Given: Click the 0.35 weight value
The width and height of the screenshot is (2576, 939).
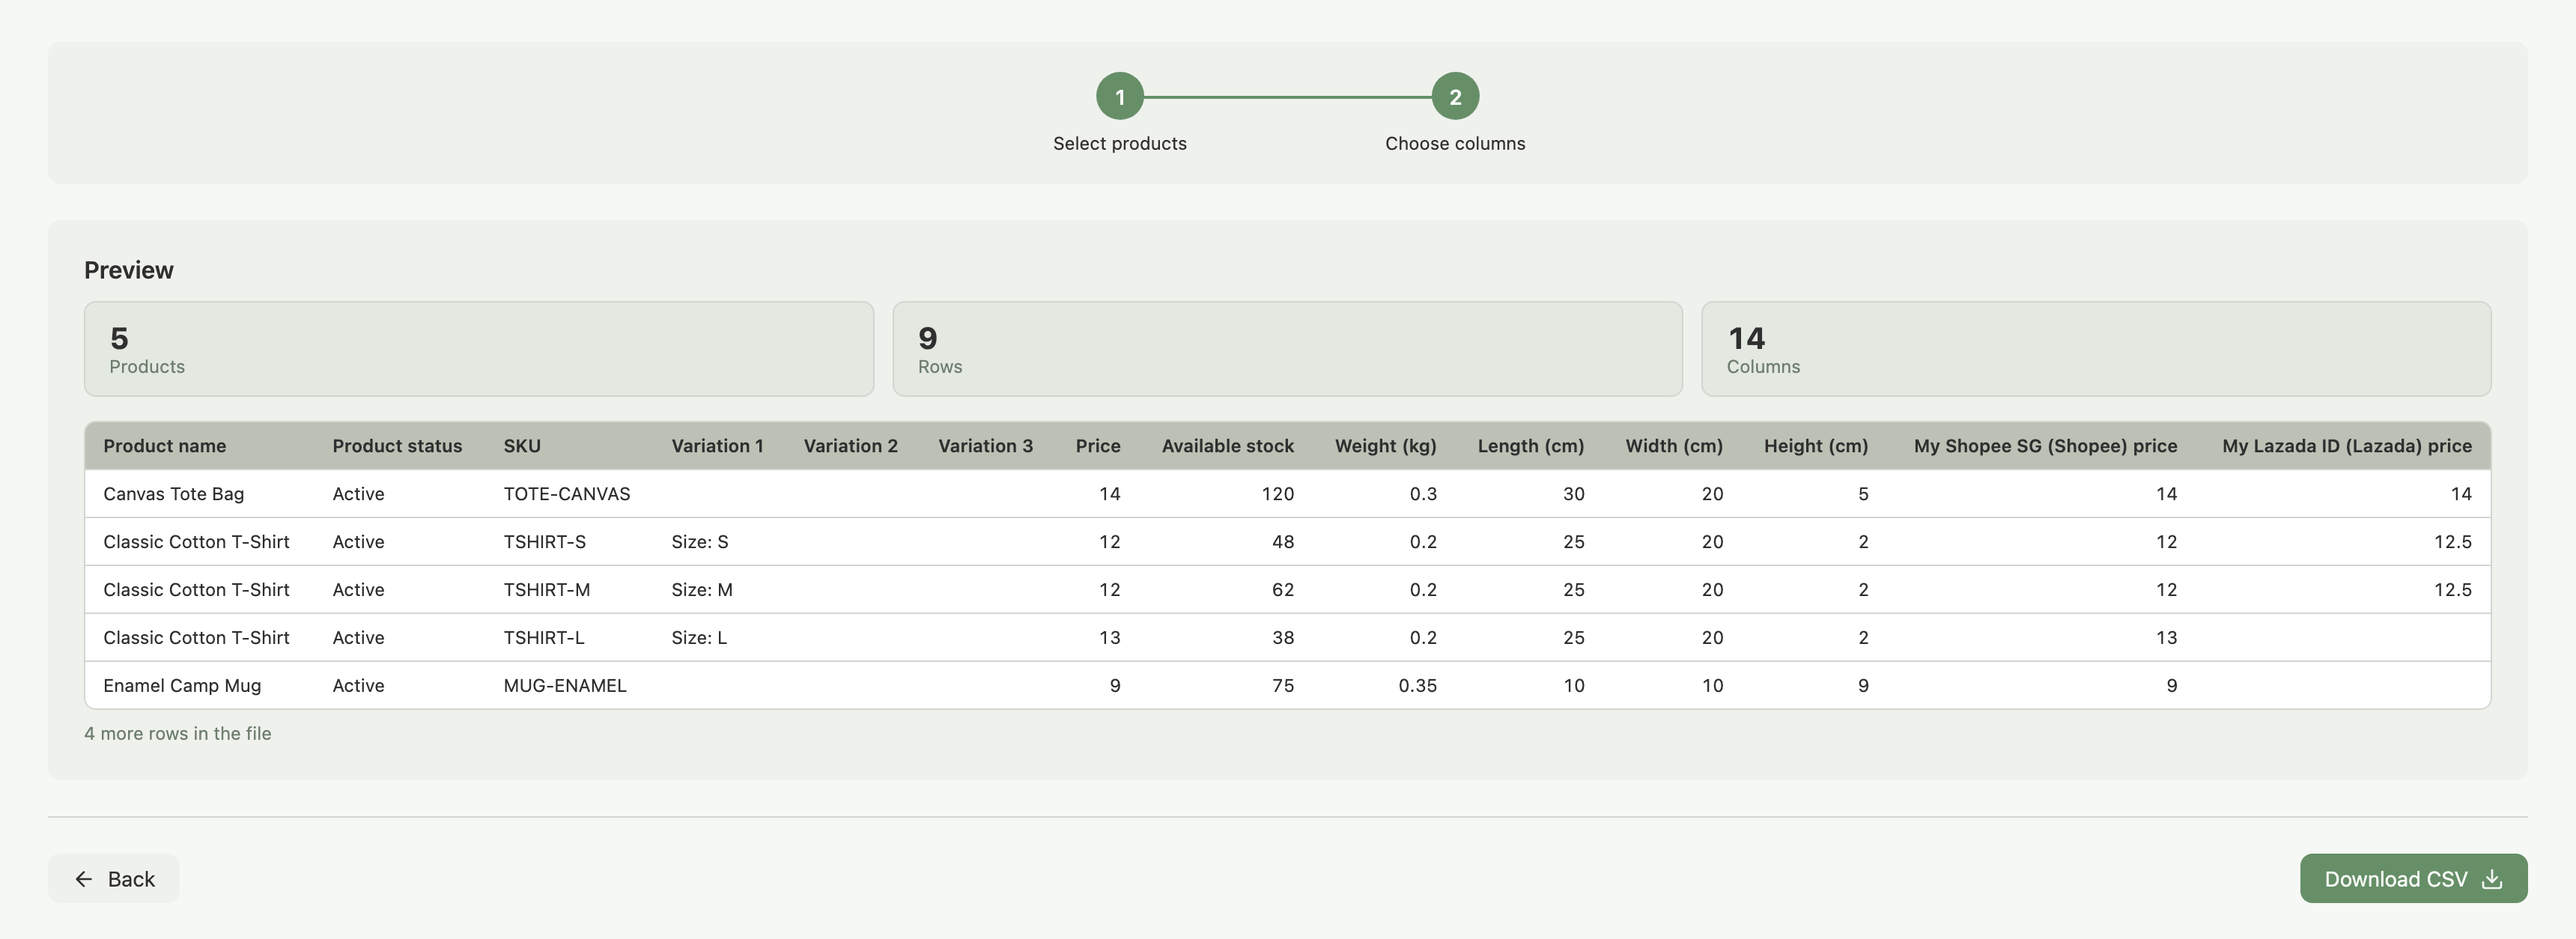Looking at the screenshot, I should (1418, 686).
